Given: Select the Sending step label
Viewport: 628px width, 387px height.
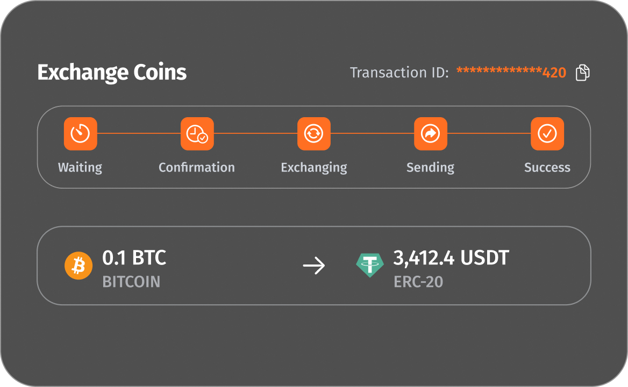Looking at the screenshot, I should tap(430, 168).
